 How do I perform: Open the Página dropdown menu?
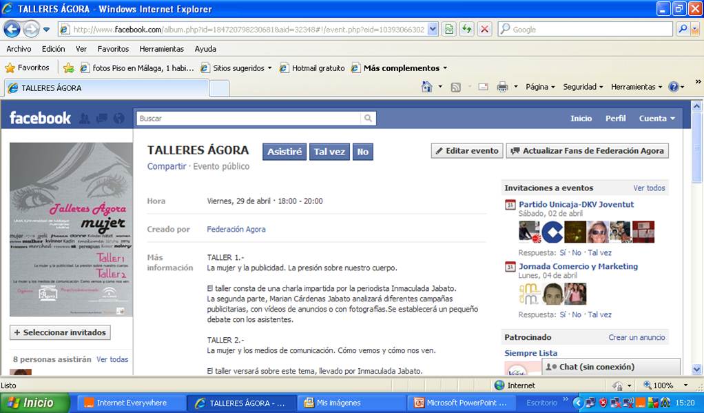540,87
